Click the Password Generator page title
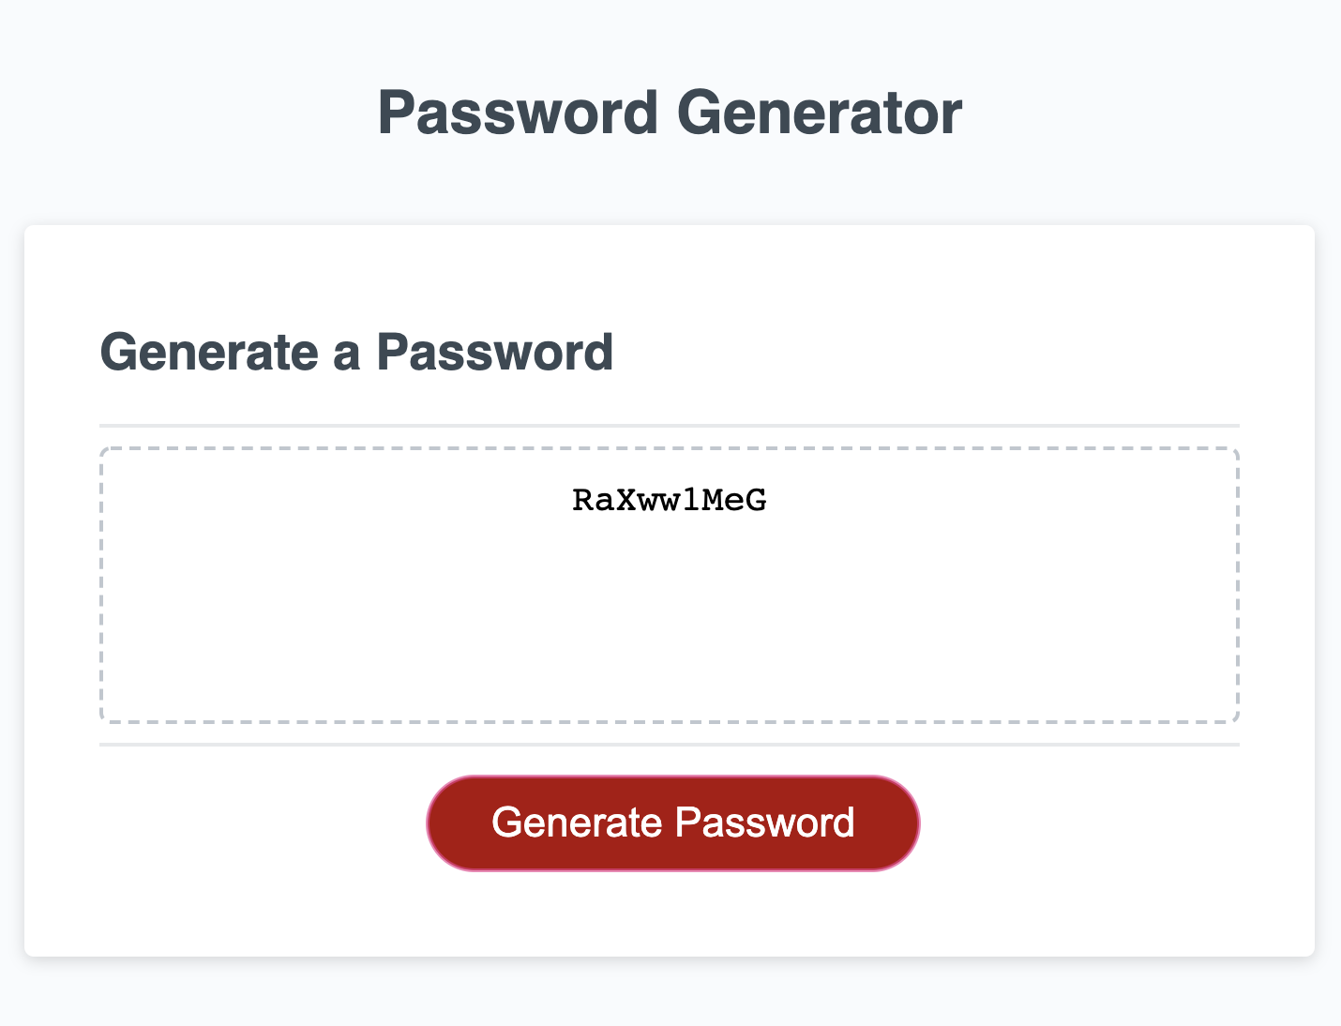The image size is (1341, 1026). [670, 111]
